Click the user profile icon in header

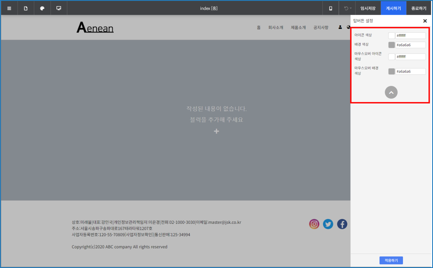point(340,27)
